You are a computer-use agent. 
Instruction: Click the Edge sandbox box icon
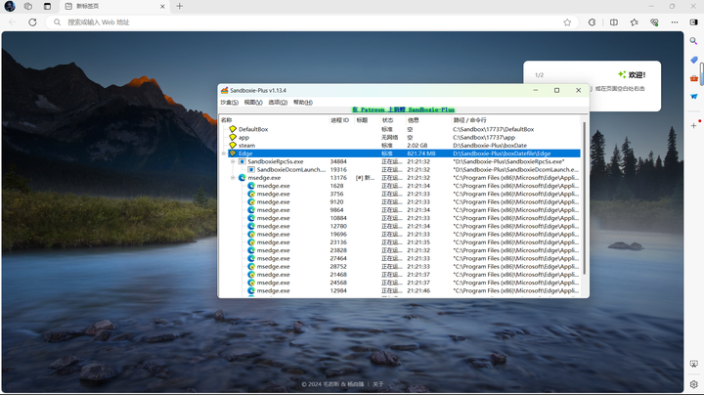pyautogui.click(x=233, y=154)
